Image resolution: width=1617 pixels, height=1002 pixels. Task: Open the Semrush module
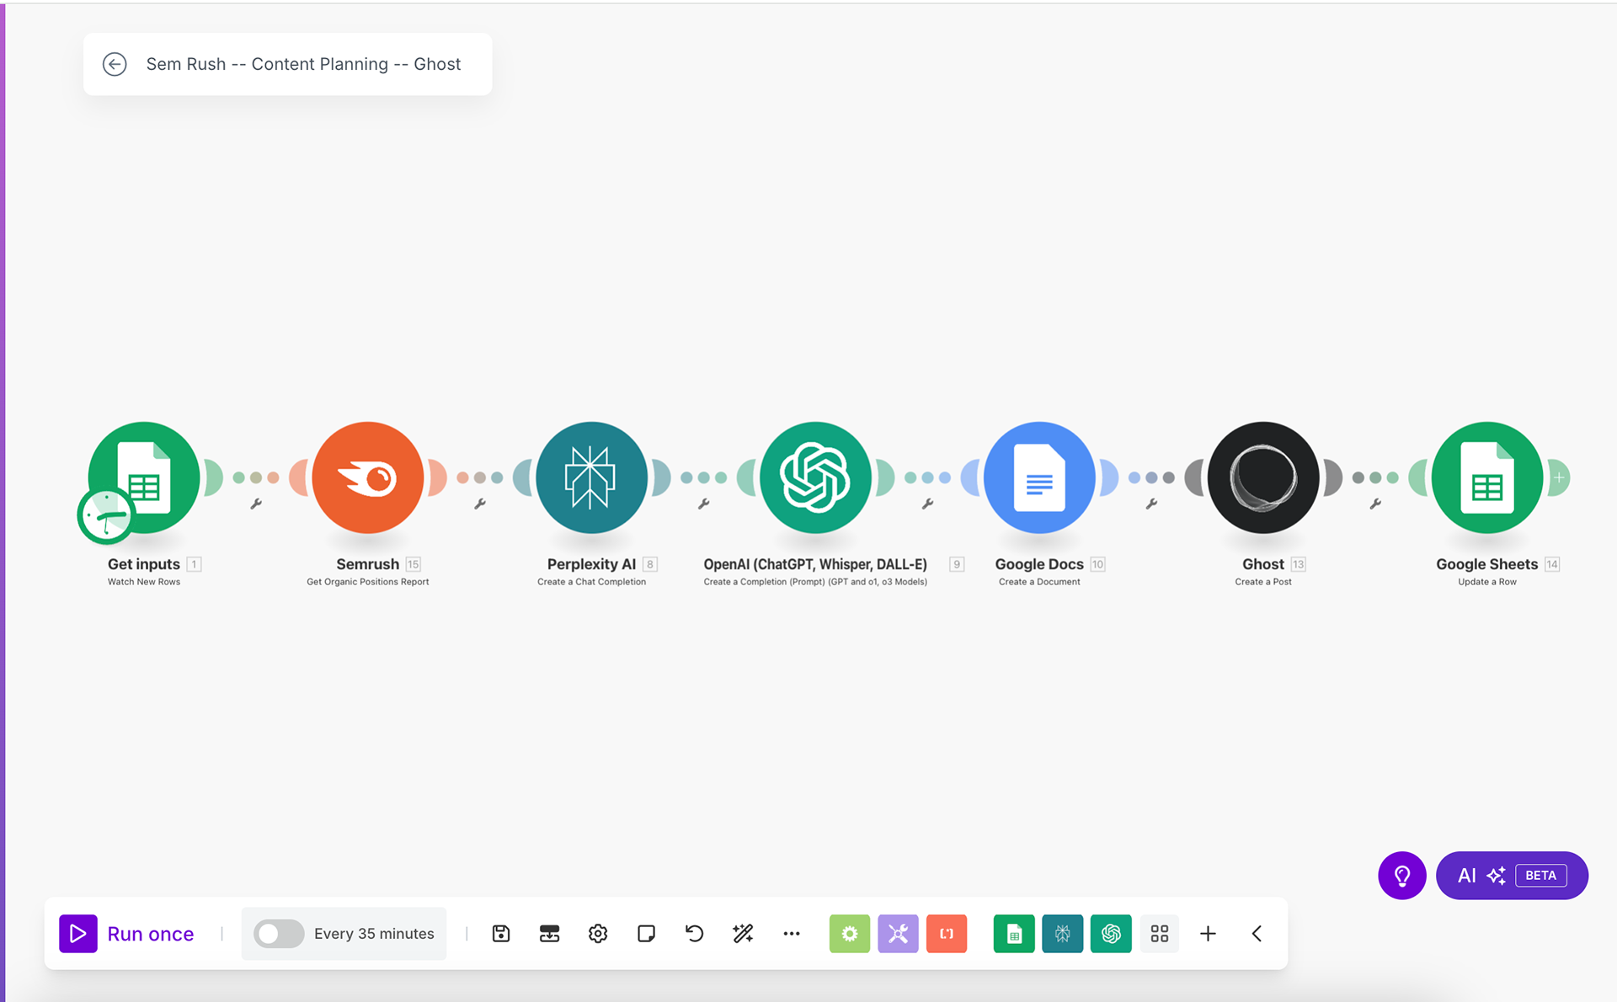368,477
